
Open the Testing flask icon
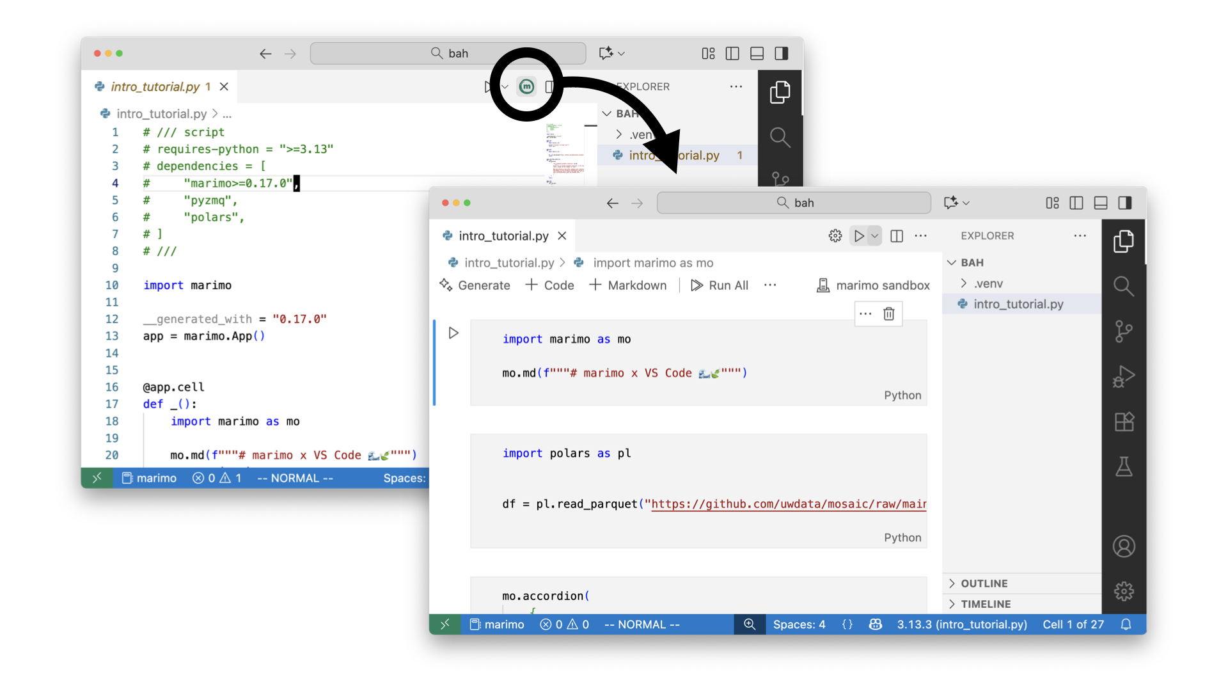(1124, 466)
